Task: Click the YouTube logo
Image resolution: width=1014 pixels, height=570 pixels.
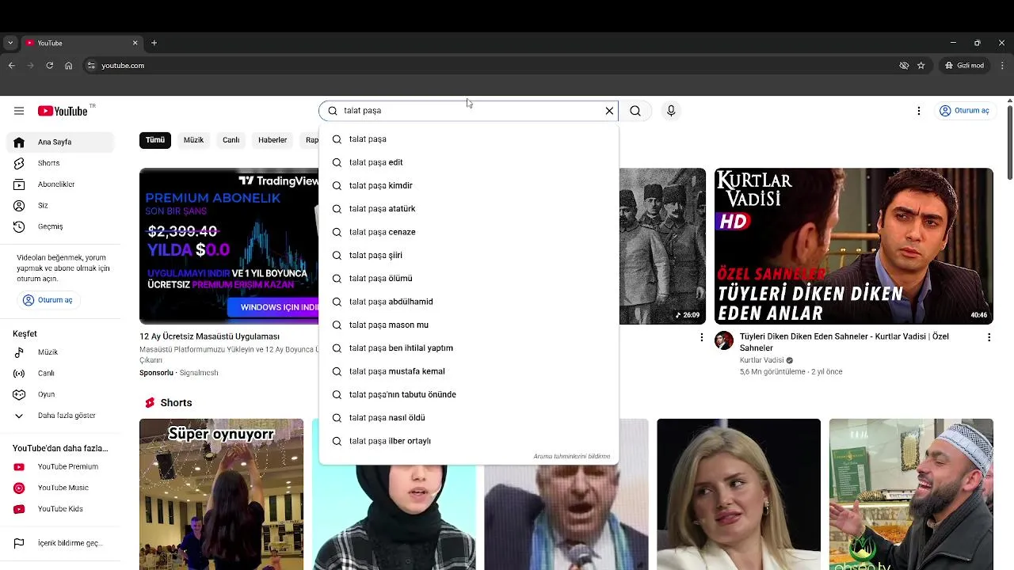Action: point(63,111)
